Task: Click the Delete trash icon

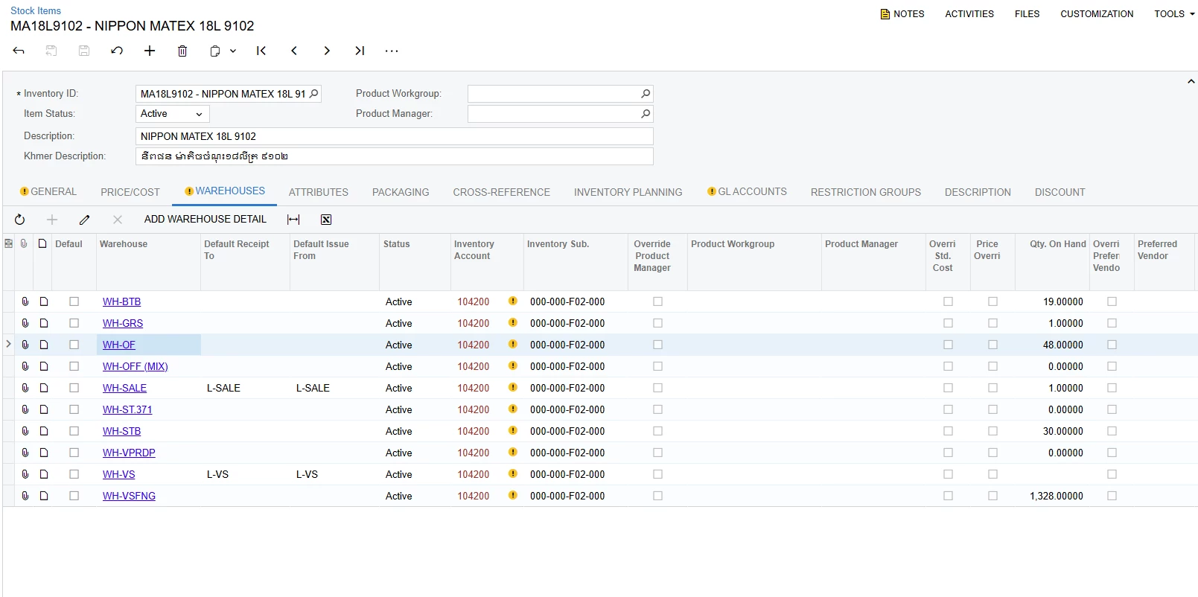Action: (182, 51)
